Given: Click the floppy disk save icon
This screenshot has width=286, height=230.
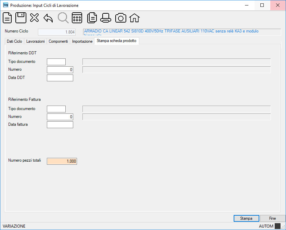Looking at the screenshot, I should 21,18.
